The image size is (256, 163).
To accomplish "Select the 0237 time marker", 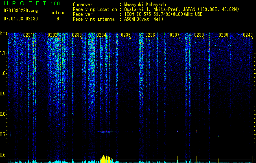I will pos(175,35).
